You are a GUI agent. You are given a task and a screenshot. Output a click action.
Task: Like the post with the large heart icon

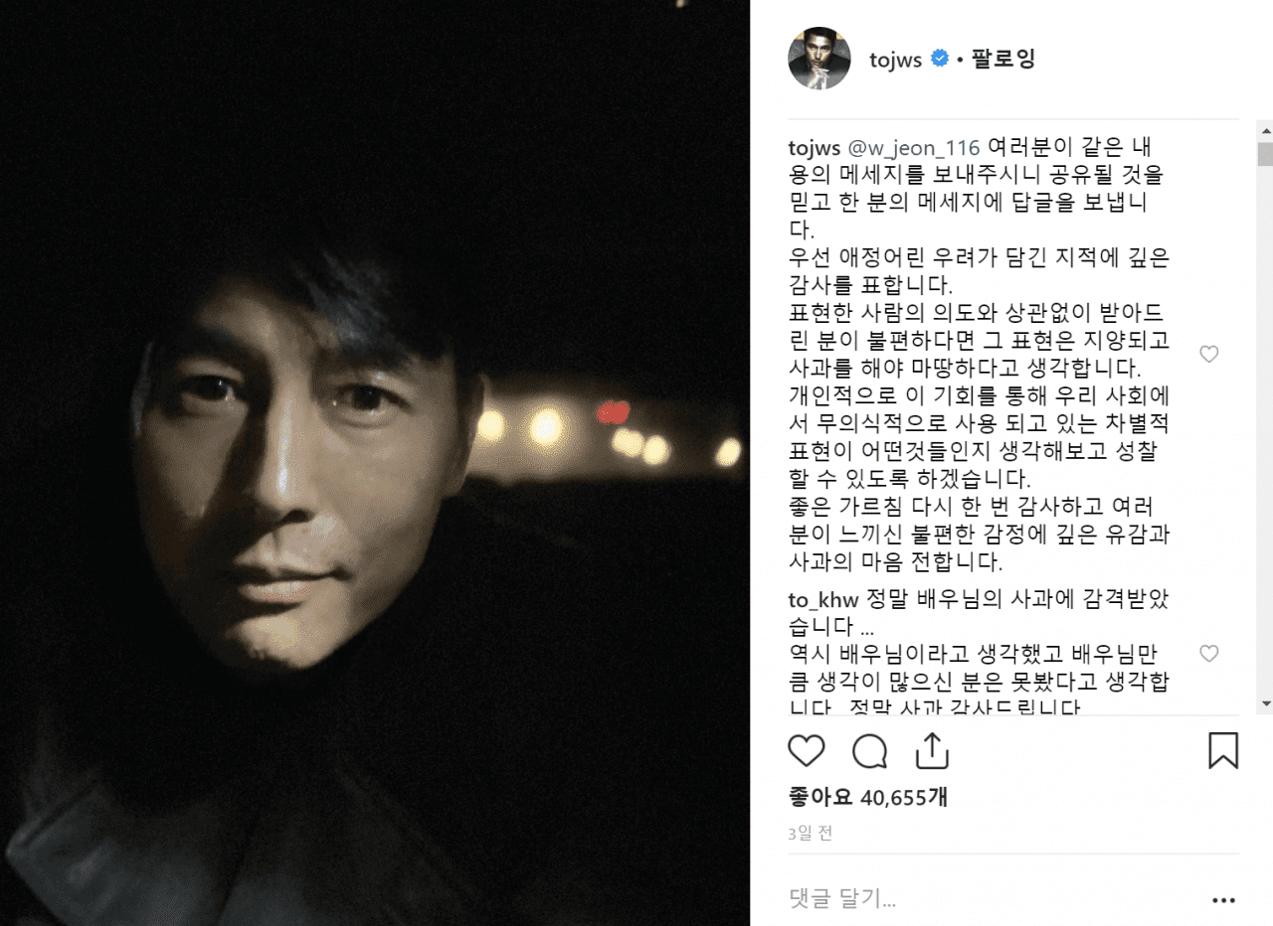click(806, 751)
